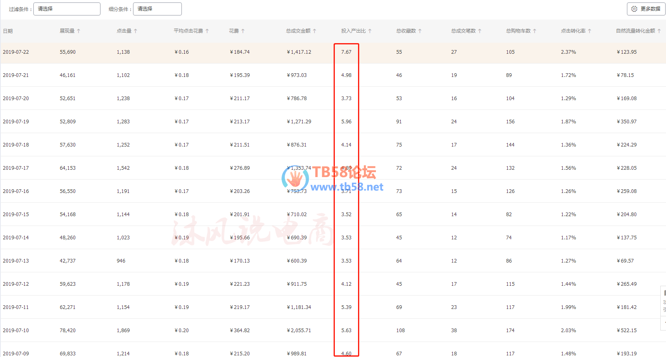Sort by 平均点击花费 using its arrow
The height and width of the screenshot is (357, 666).
pos(207,31)
